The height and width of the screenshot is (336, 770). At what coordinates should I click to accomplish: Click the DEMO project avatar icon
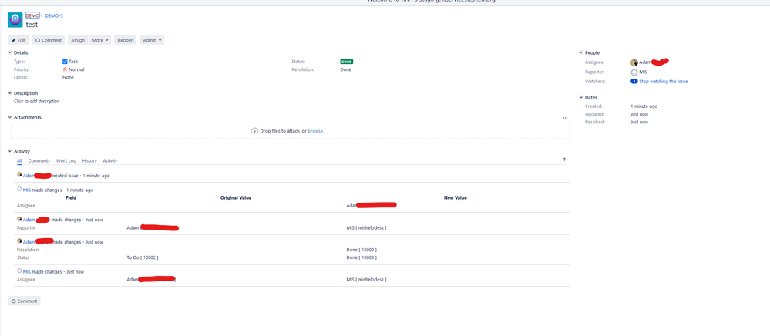(x=15, y=20)
